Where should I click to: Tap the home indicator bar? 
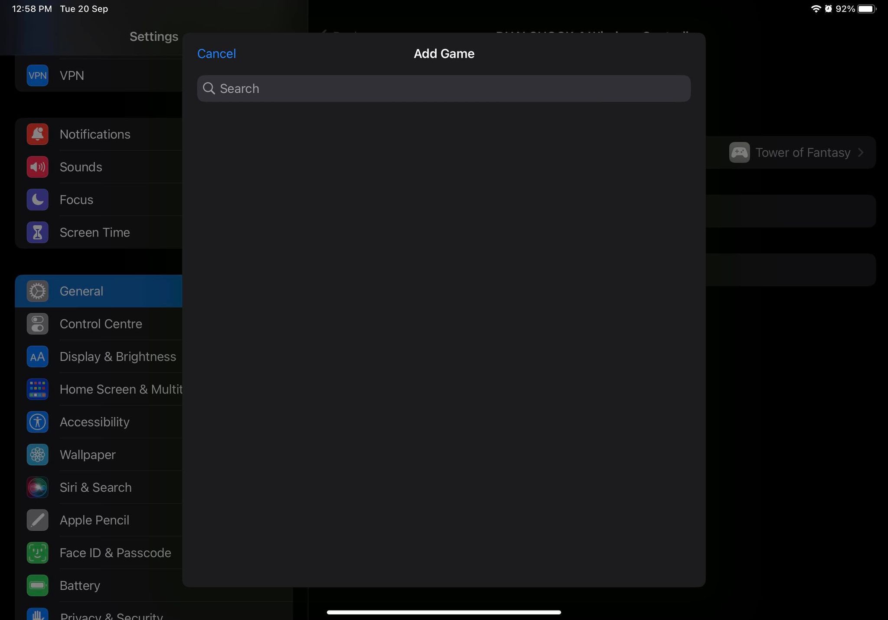coord(444,612)
